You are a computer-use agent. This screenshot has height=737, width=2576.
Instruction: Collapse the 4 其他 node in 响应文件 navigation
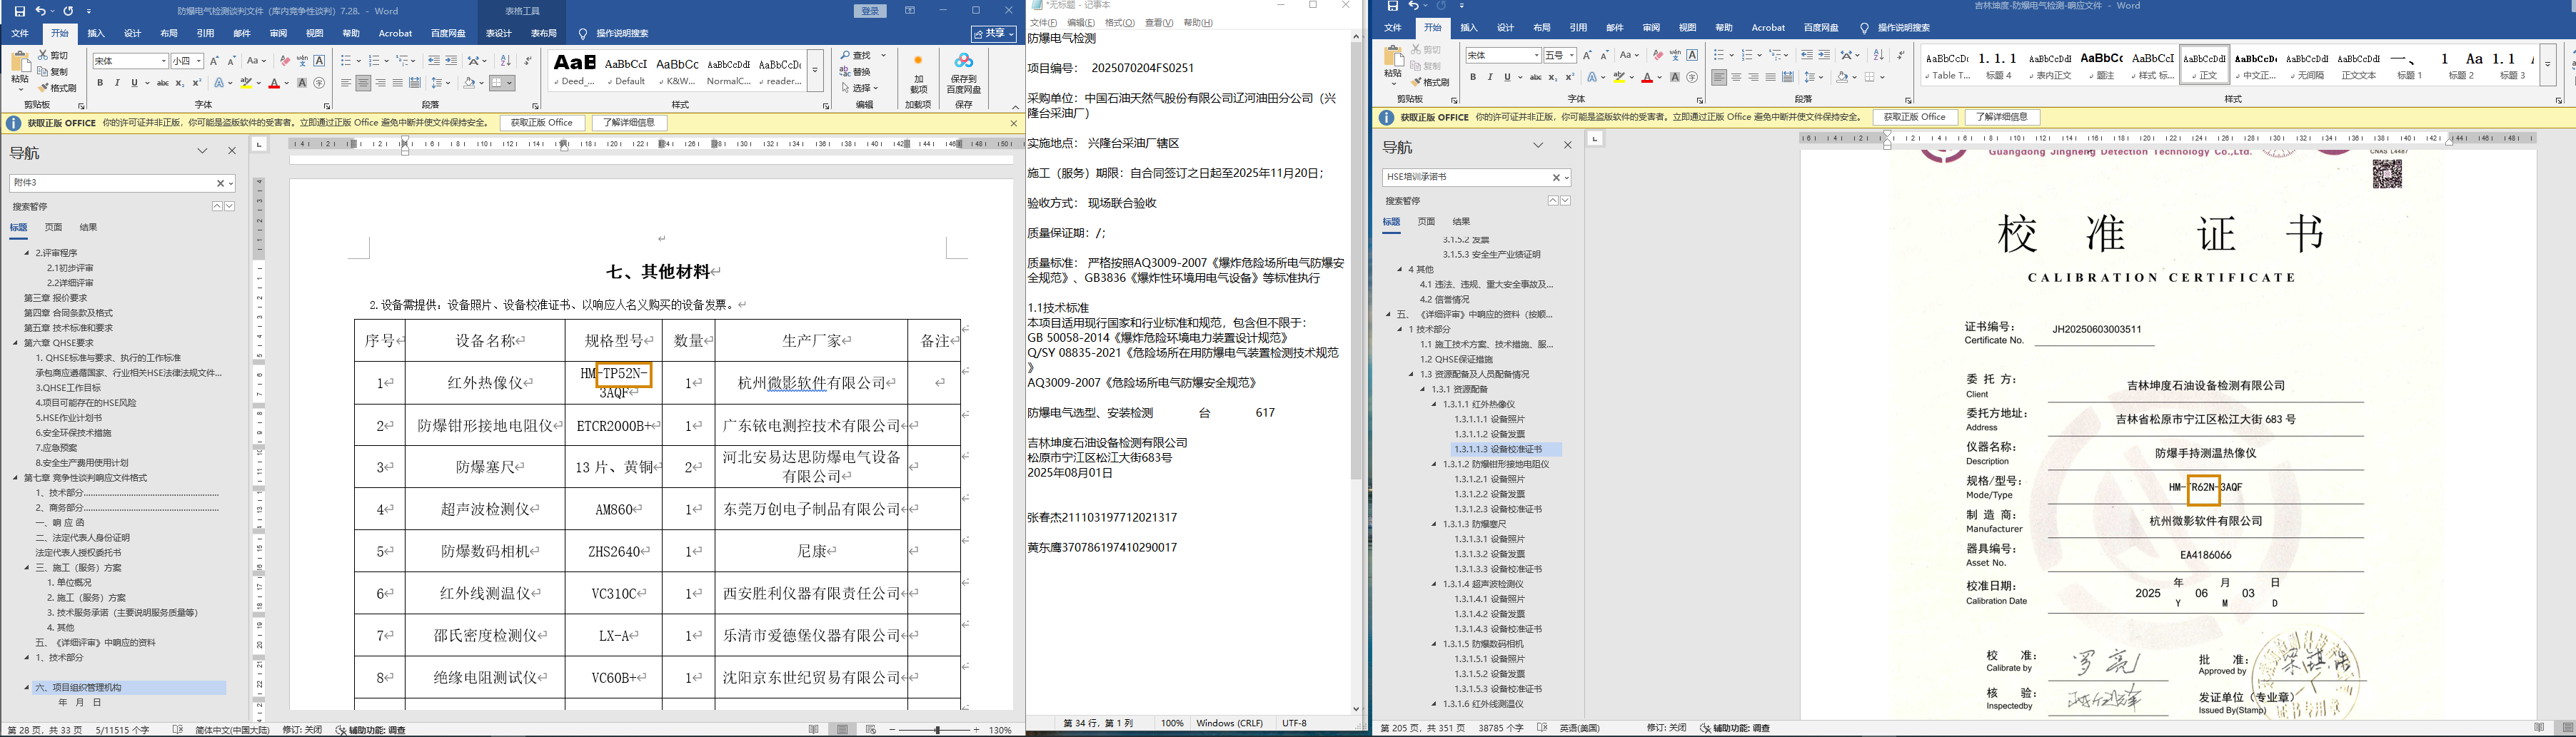click(x=1401, y=270)
